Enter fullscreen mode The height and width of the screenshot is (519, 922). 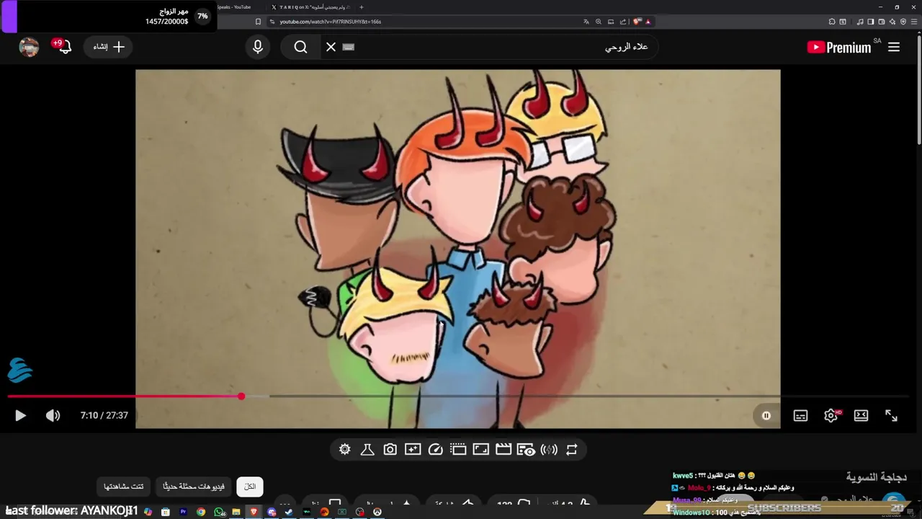[x=891, y=415]
